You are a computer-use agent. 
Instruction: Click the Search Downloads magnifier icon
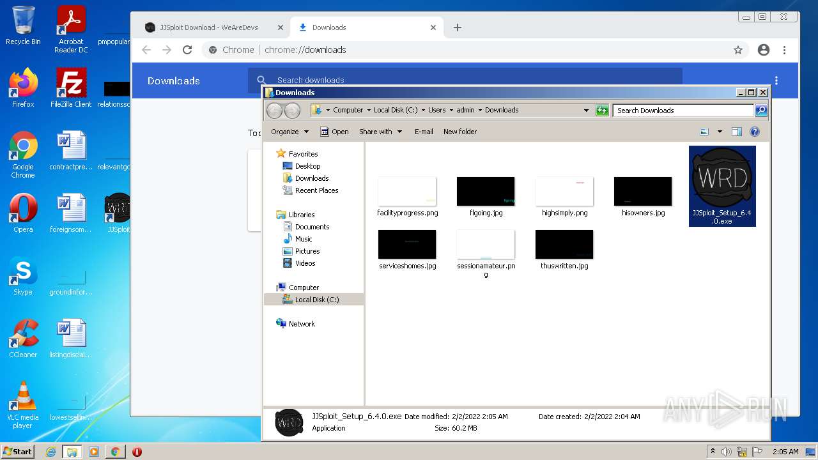pyautogui.click(x=760, y=111)
